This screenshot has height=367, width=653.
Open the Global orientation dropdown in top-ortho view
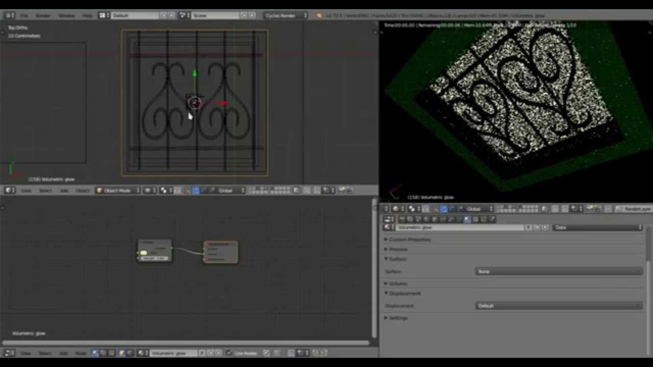[x=231, y=190]
